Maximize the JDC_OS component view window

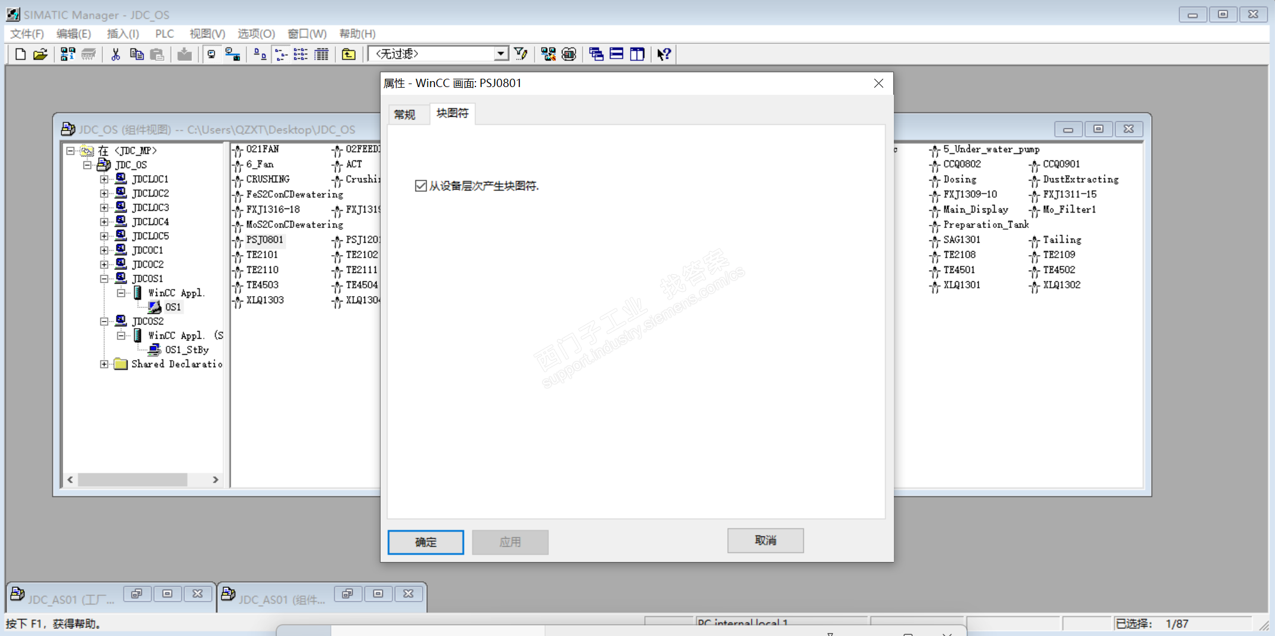click(x=1098, y=129)
